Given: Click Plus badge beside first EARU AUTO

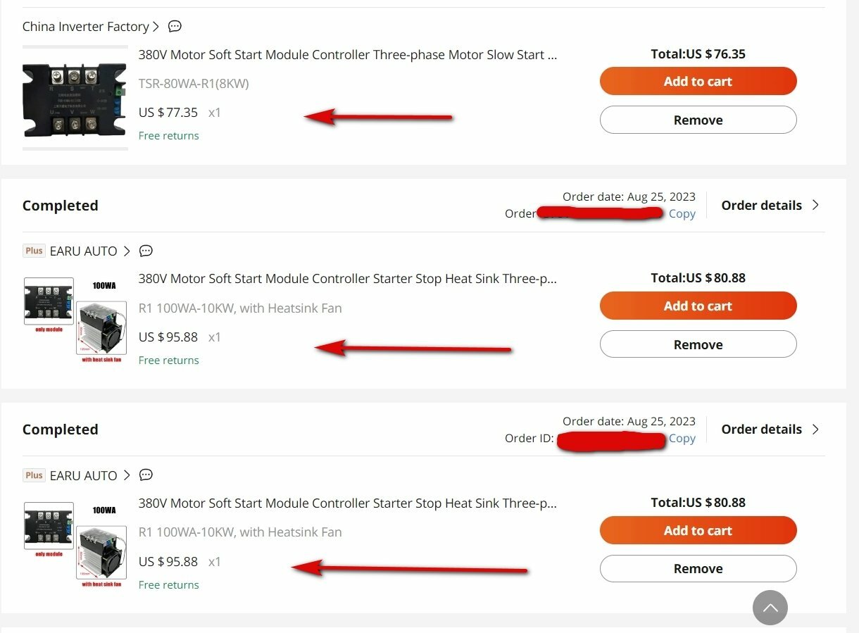Looking at the screenshot, I should click(x=34, y=251).
